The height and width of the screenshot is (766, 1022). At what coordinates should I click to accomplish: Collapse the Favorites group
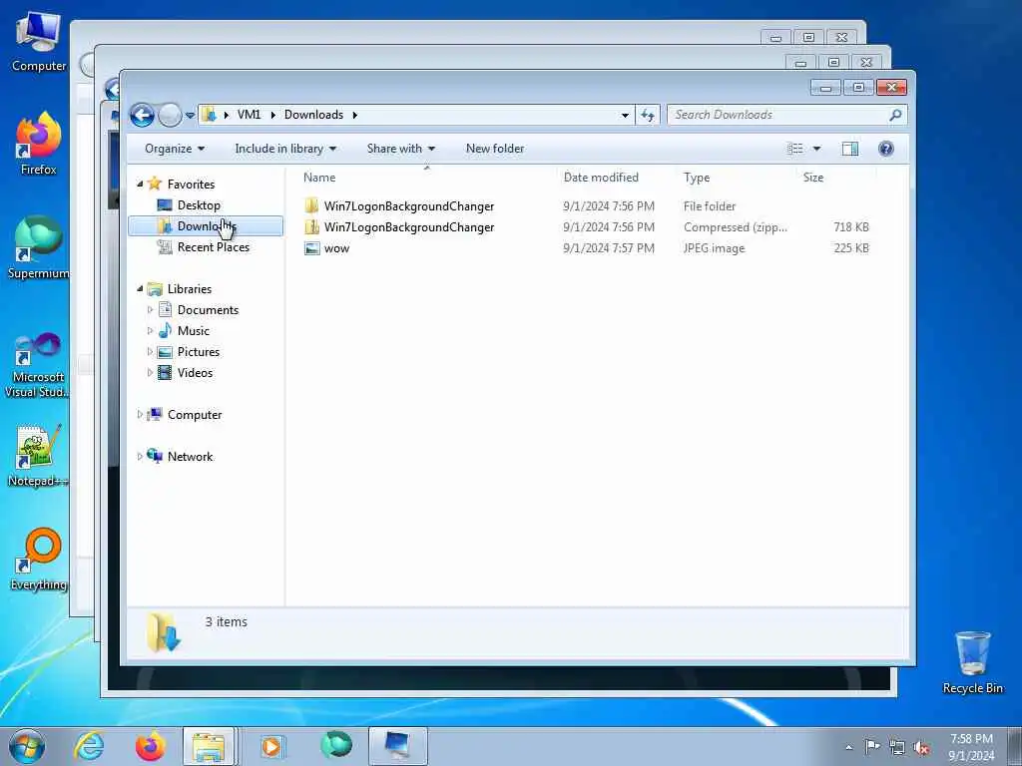point(140,185)
